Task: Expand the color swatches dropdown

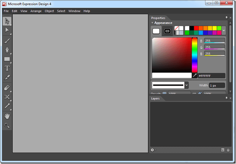Action: click(x=224, y=31)
